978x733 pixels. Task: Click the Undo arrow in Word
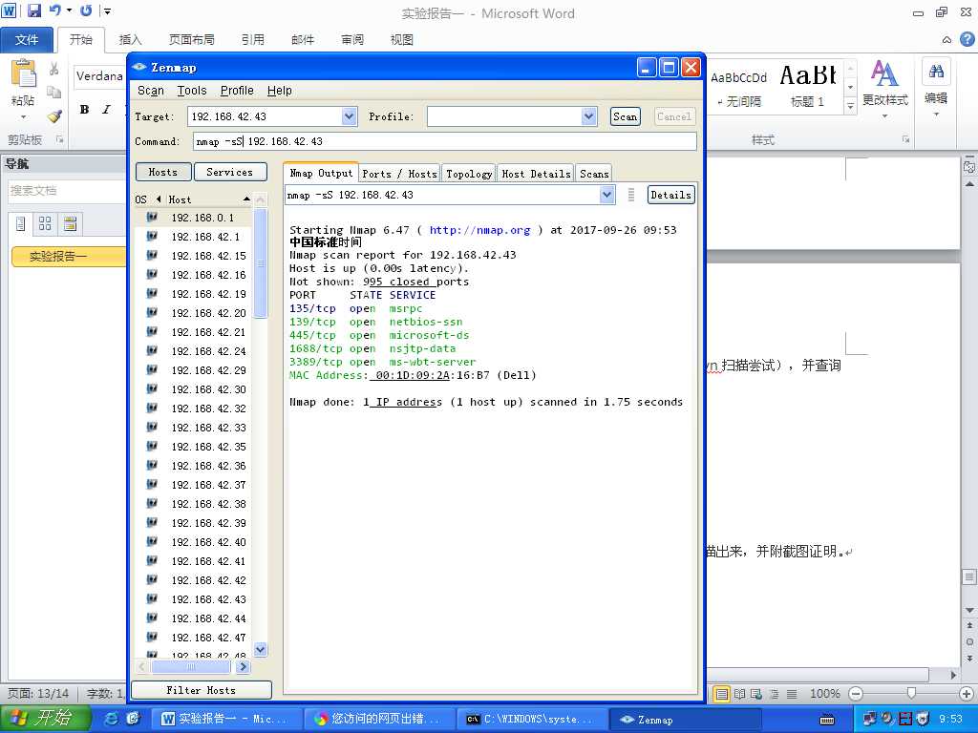(54, 10)
